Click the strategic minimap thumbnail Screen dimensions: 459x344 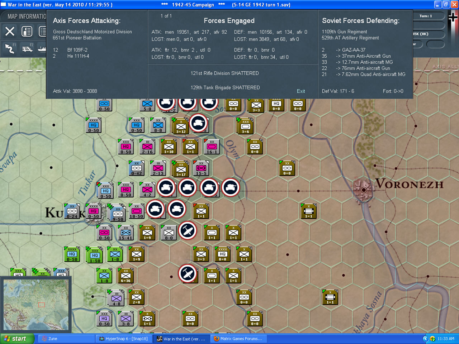(36, 305)
